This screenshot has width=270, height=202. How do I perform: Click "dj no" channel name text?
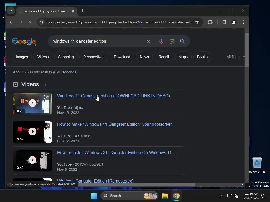(79, 108)
